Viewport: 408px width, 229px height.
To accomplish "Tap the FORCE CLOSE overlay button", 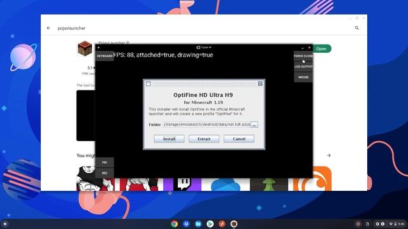I will pyautogui.click(x=303, y=56).
